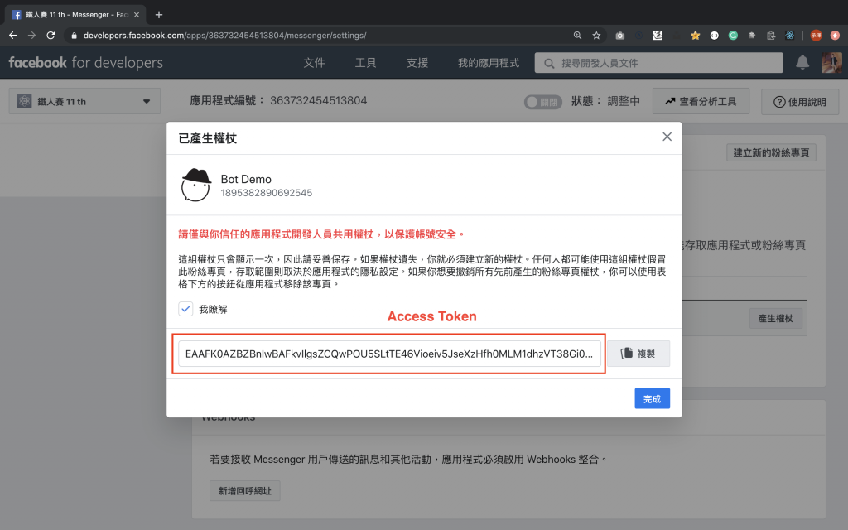Toggle the 我瞭解 checkbox
848x530 pixels.
coord(185,309)
